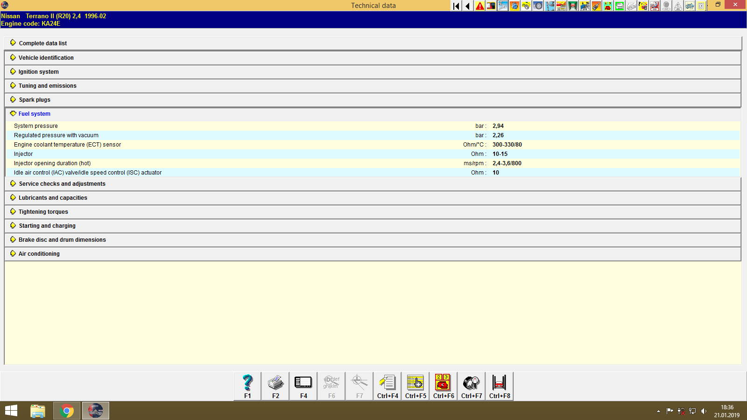Expand the Ignition system section
Screen dimensions: 747x420
click(x=38, y=71)
